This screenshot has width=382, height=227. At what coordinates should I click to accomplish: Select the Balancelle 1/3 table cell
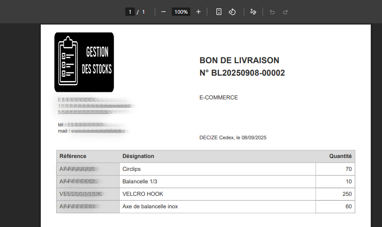[x=140, y=182]
